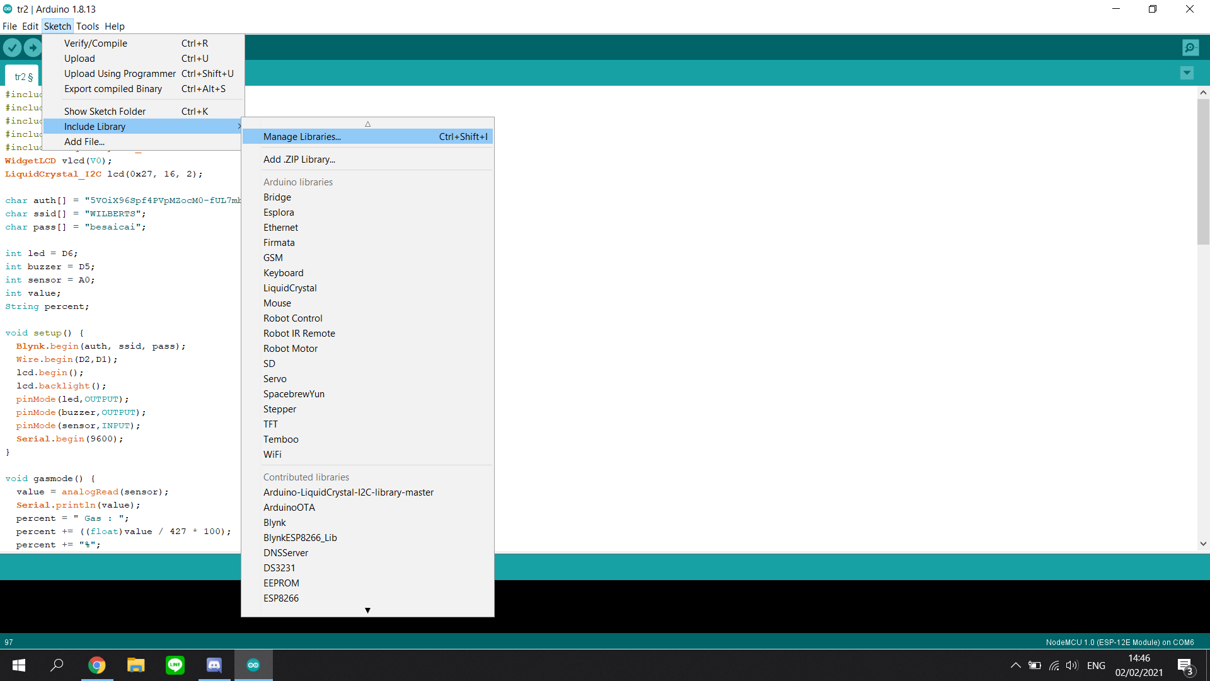Click the editor vertical scrollbar thumb
Screen dimensions: 1210x681
(x=1203, y=172)
